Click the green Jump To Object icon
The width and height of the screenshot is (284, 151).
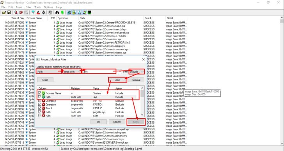pyautogui.click(x=62, y=12)
